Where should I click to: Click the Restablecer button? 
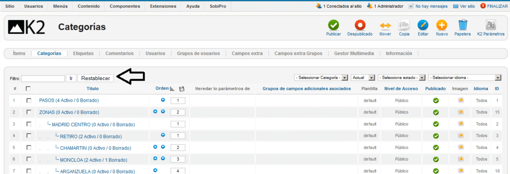click(x=96, y=78)
